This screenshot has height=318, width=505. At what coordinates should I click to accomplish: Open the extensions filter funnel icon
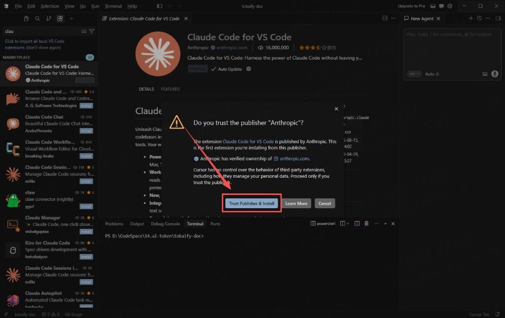pos(92,31)
